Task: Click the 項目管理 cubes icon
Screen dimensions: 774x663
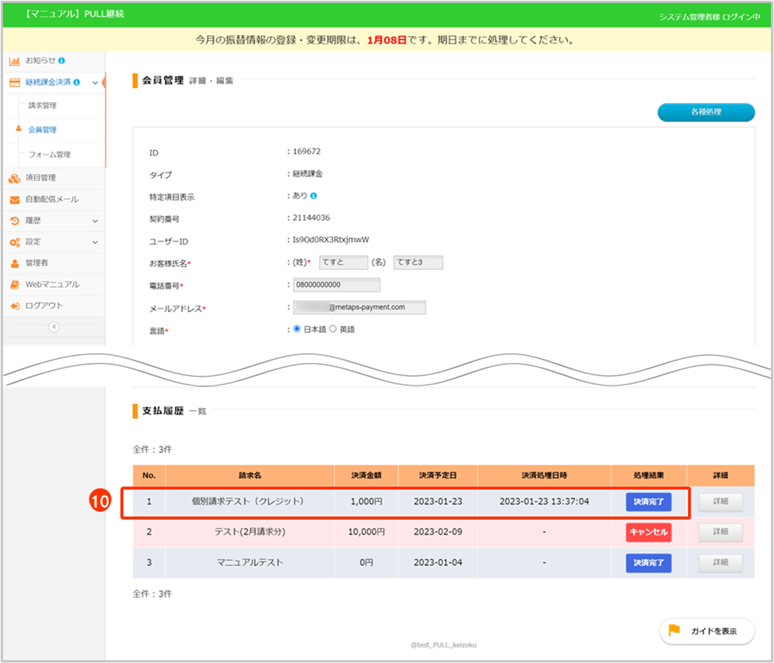Action: [14, 178]
